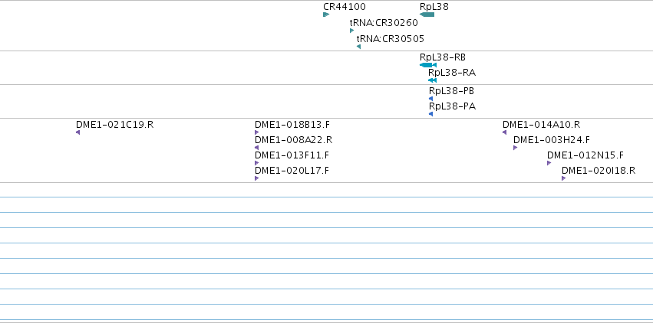
Task: Open the RpL38-RA transcript label
Action: 452,73
